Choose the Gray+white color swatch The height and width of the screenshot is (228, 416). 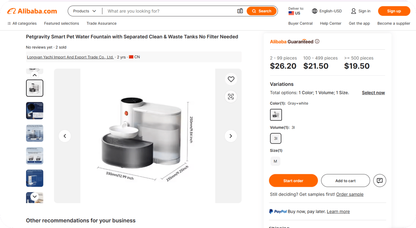pyautogui.click(x=276, y=114)
